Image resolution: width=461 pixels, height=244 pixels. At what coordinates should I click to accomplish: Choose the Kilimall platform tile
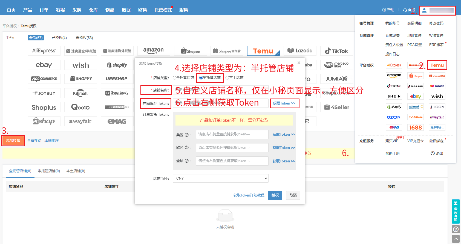[80, 93]
